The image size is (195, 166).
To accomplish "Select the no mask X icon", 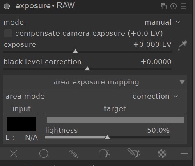I will point(14,153).
